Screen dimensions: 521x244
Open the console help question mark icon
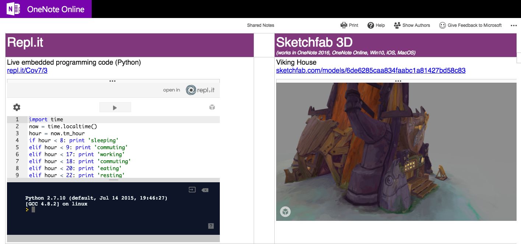(x=211, y=226)
